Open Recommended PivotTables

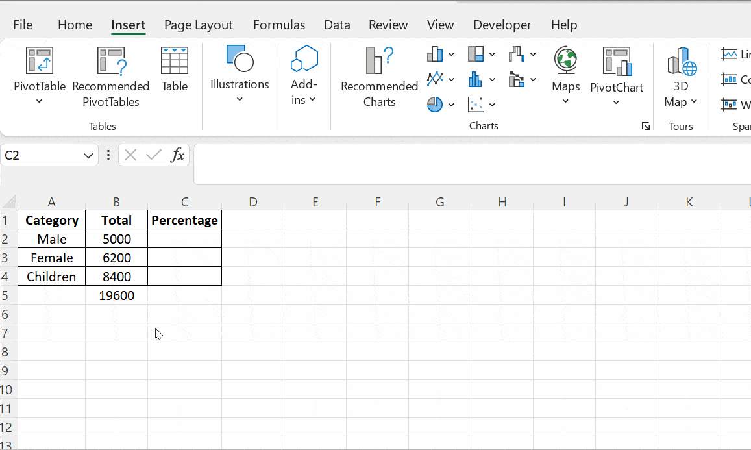pyautogui.click(x=111, y=61)
